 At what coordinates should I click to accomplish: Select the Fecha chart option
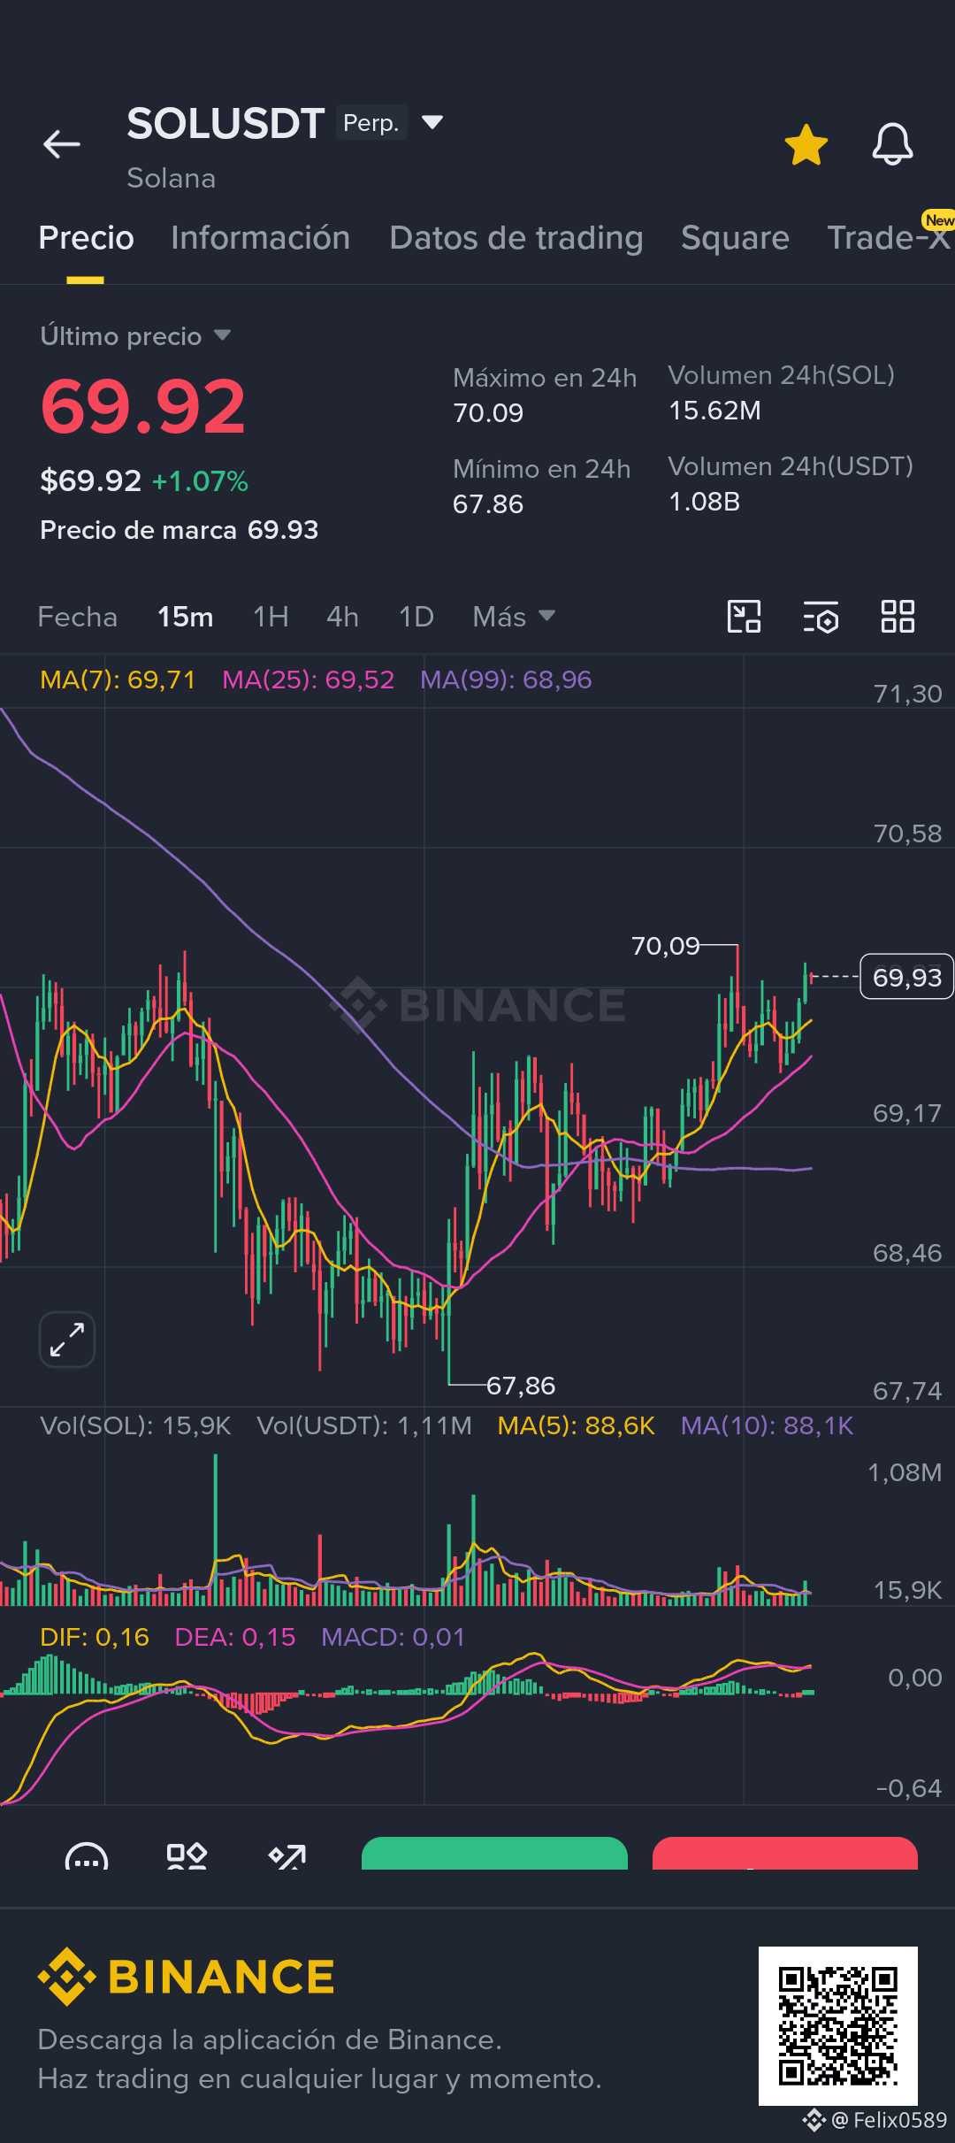click(x=78, y=617)
